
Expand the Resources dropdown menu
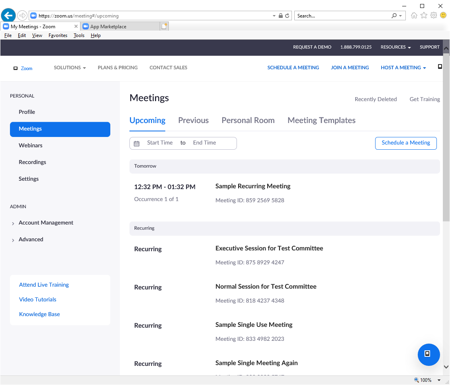[x=395, y=47]
